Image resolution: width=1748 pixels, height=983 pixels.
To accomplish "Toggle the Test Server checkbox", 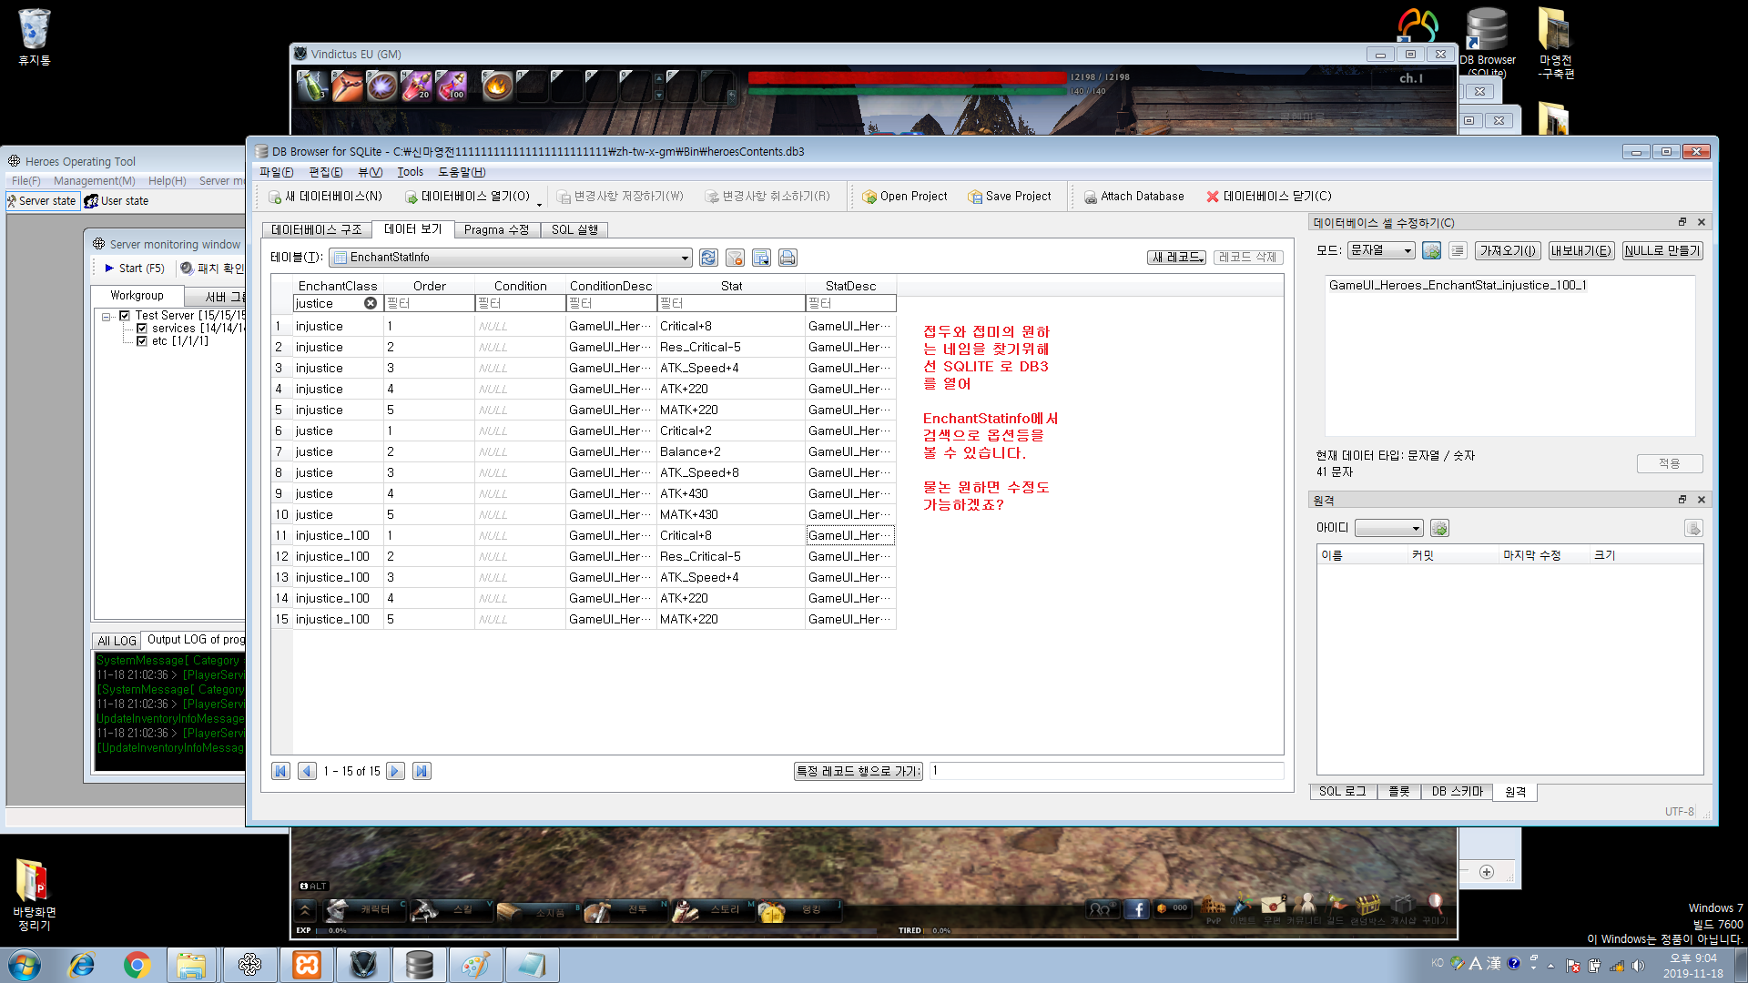I will (125, 316).
